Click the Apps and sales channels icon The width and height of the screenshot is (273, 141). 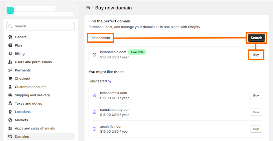pyautogui.click(x=10, y=128)
